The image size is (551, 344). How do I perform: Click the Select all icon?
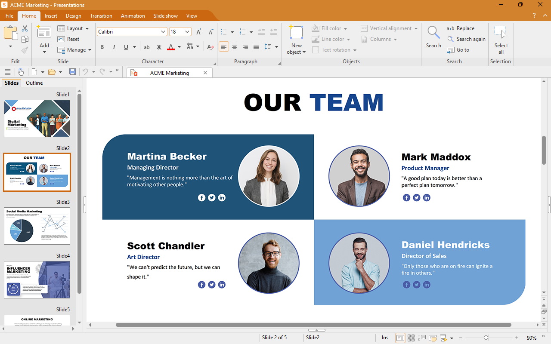click(x=501, y=33)
